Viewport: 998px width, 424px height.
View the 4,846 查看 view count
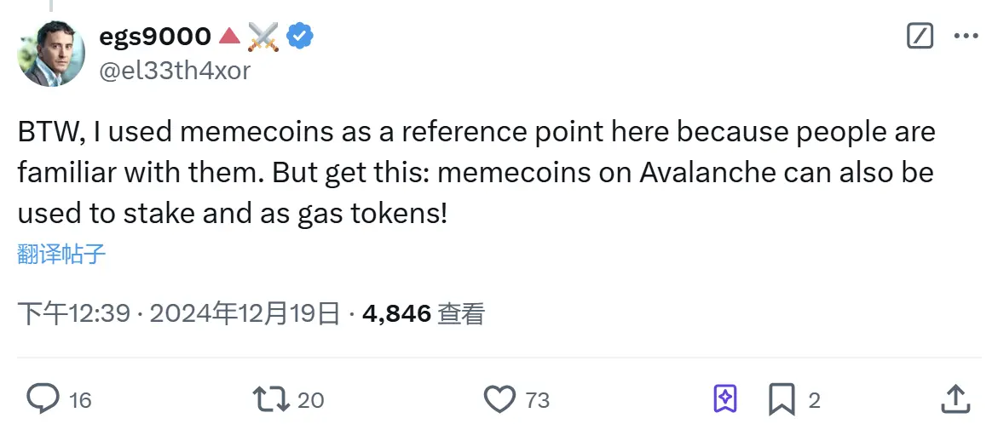[424, 313]
